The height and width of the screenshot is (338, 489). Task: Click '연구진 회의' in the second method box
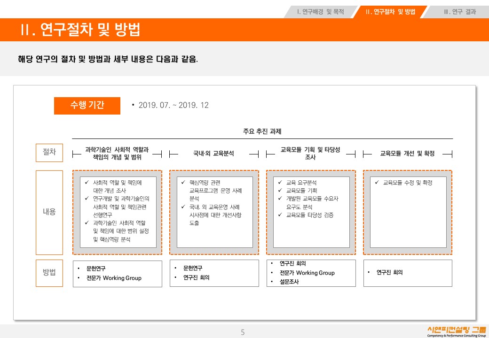pos(196,277)
